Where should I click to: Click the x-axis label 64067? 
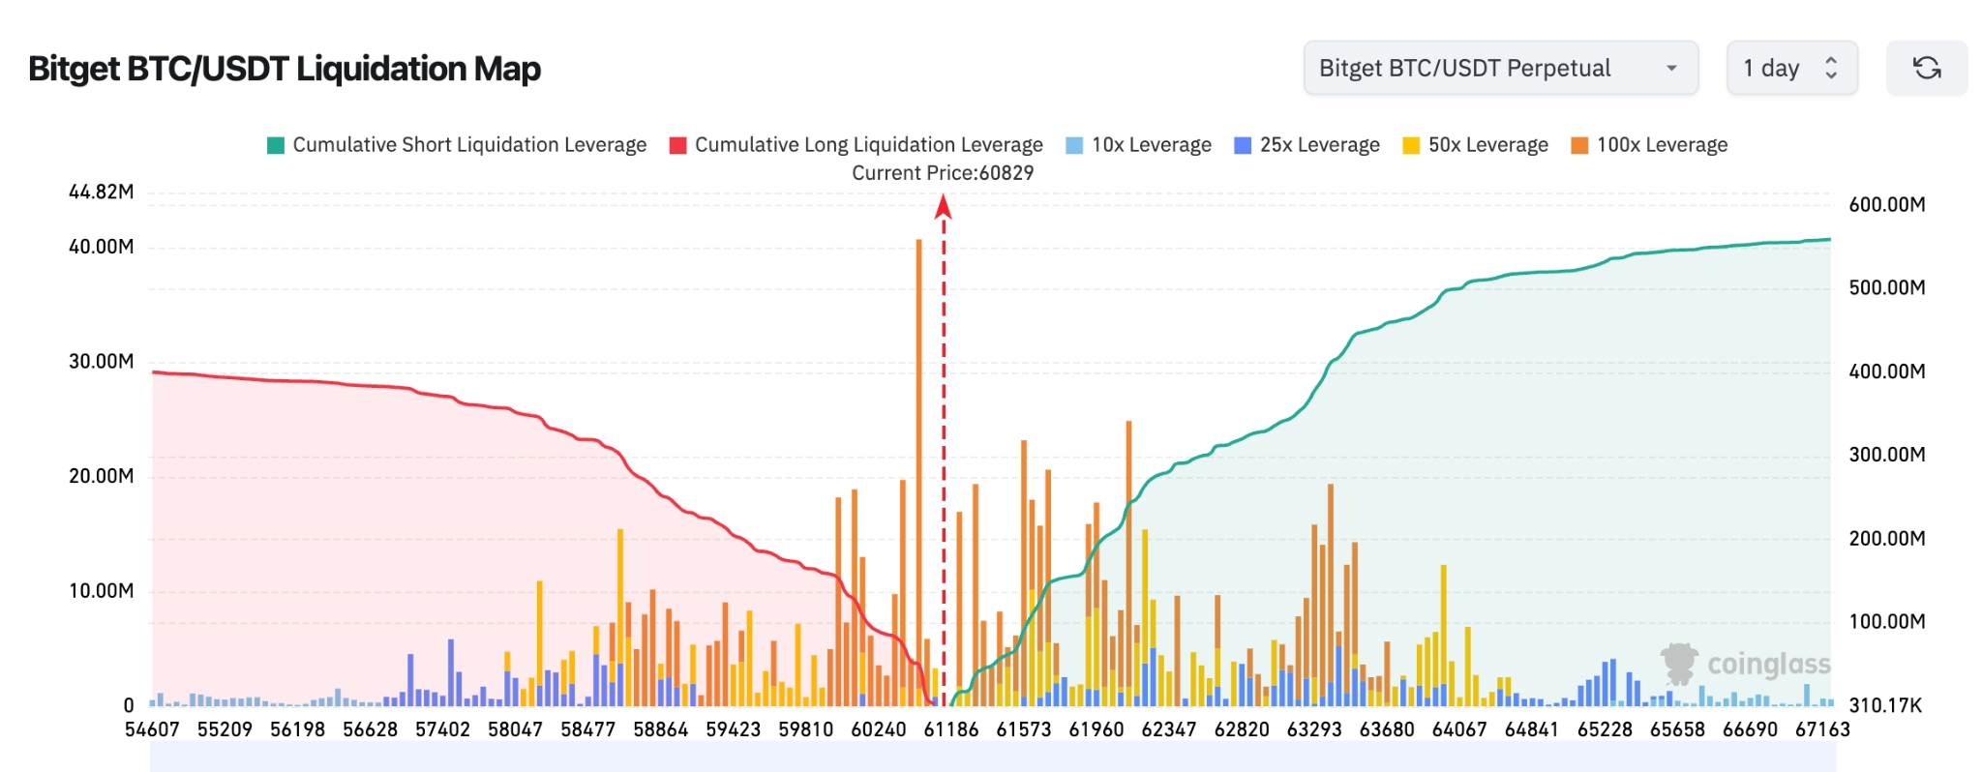coord(1459,729)
